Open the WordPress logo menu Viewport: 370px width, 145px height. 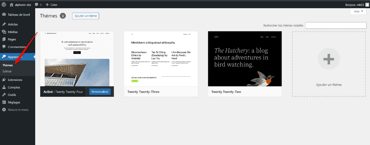click(x=4, y=5)
